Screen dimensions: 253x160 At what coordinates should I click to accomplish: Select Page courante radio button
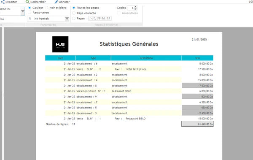[x=74, y=13]
